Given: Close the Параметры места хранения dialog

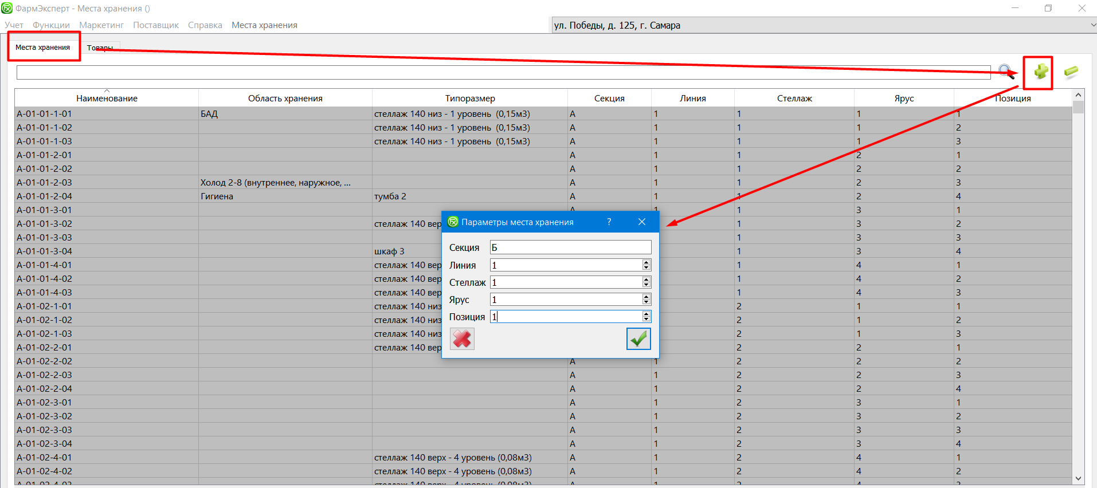Looking at the screenshot, I should coord(642,222).
